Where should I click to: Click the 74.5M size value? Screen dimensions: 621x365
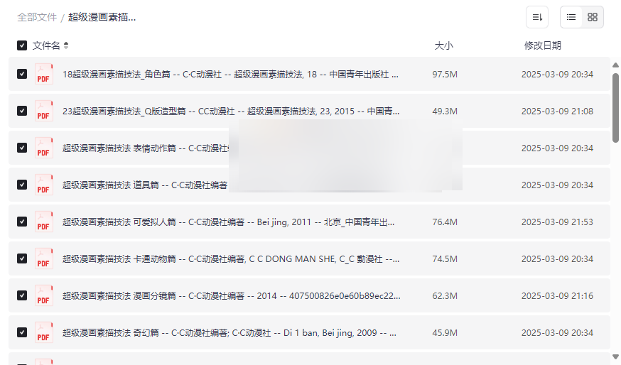click(445, 259)
